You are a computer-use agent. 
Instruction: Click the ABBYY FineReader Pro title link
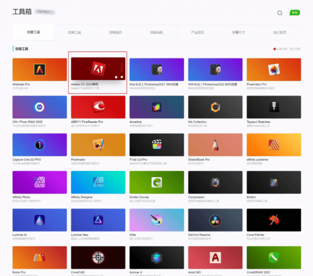point(87,122)
